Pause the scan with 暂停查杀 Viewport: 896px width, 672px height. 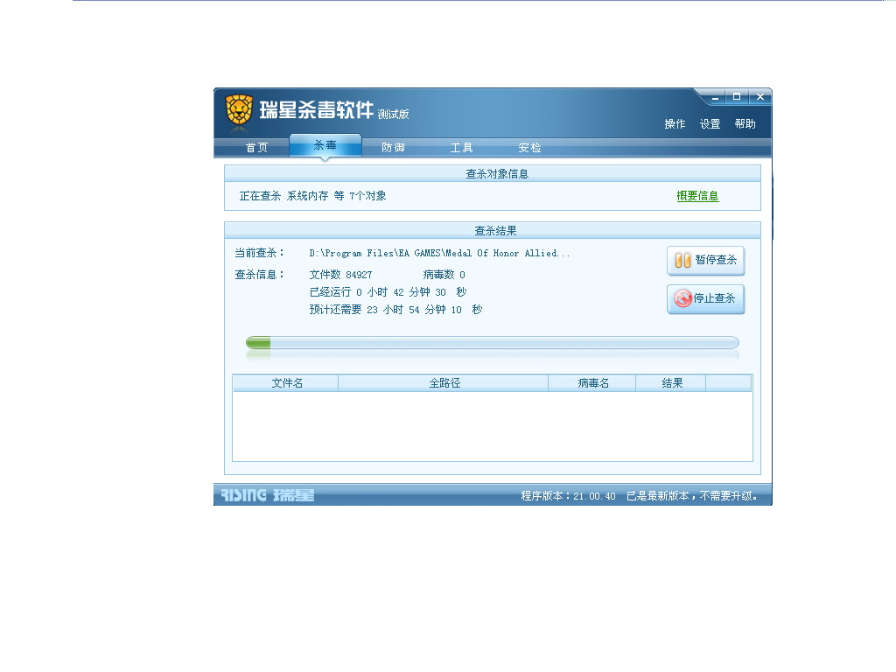(x=706, y=261)
